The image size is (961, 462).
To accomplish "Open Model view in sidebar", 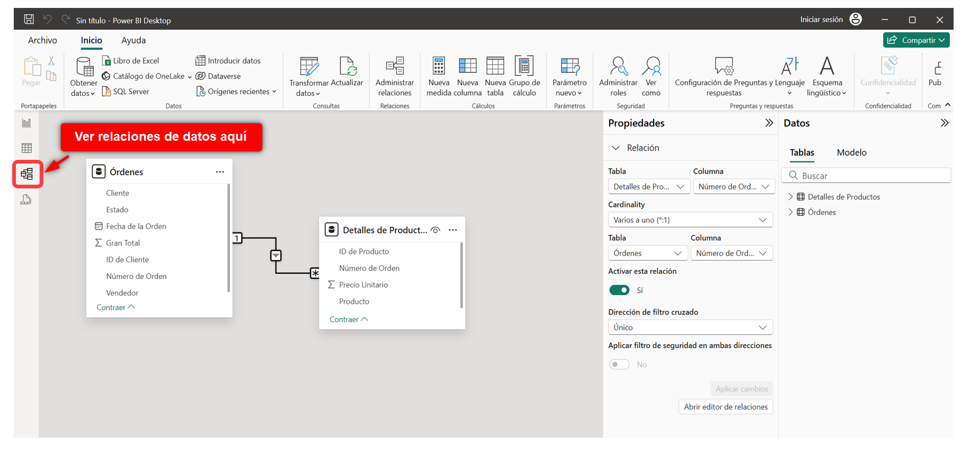I will click(27, 174).
